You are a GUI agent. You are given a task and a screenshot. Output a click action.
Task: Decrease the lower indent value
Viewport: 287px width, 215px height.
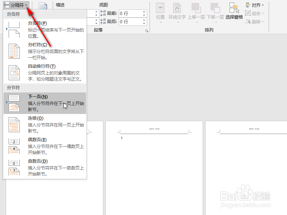coord(96,23)
